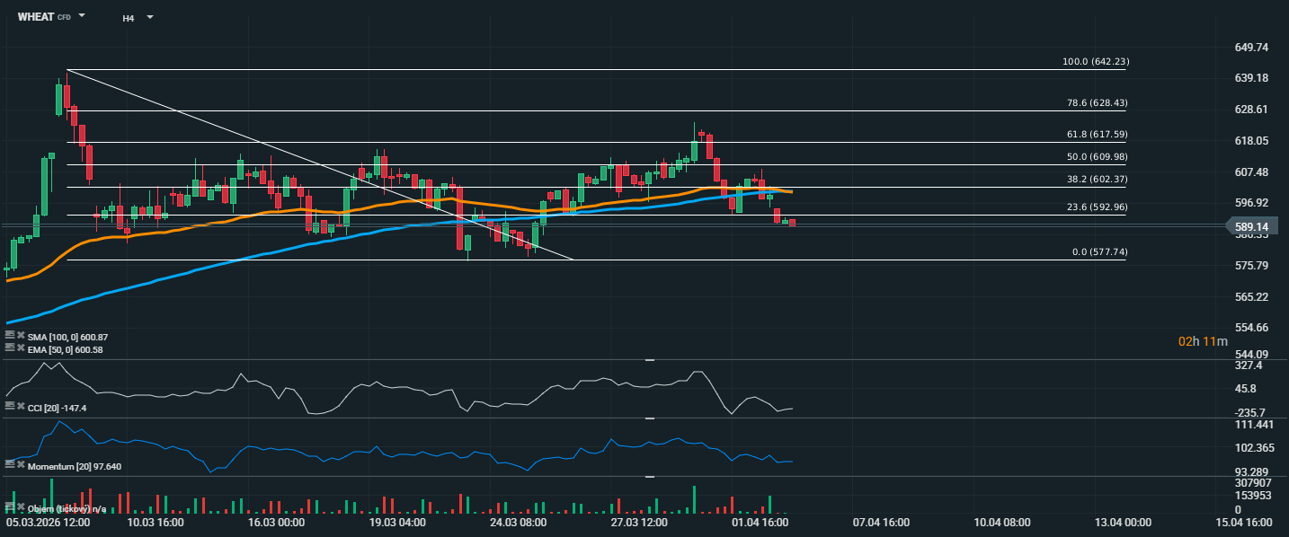This screenshot has height=537, width=1289.
Task: Expand the WHEAT instrument dropdown arrow
Action: pos(82,16)
